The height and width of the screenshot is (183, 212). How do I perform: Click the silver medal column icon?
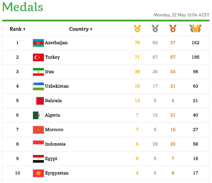point(155,29)
